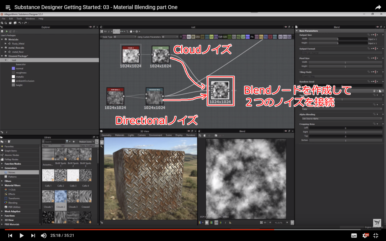Open the Medium Icons view dropdown

coord(86,142)
